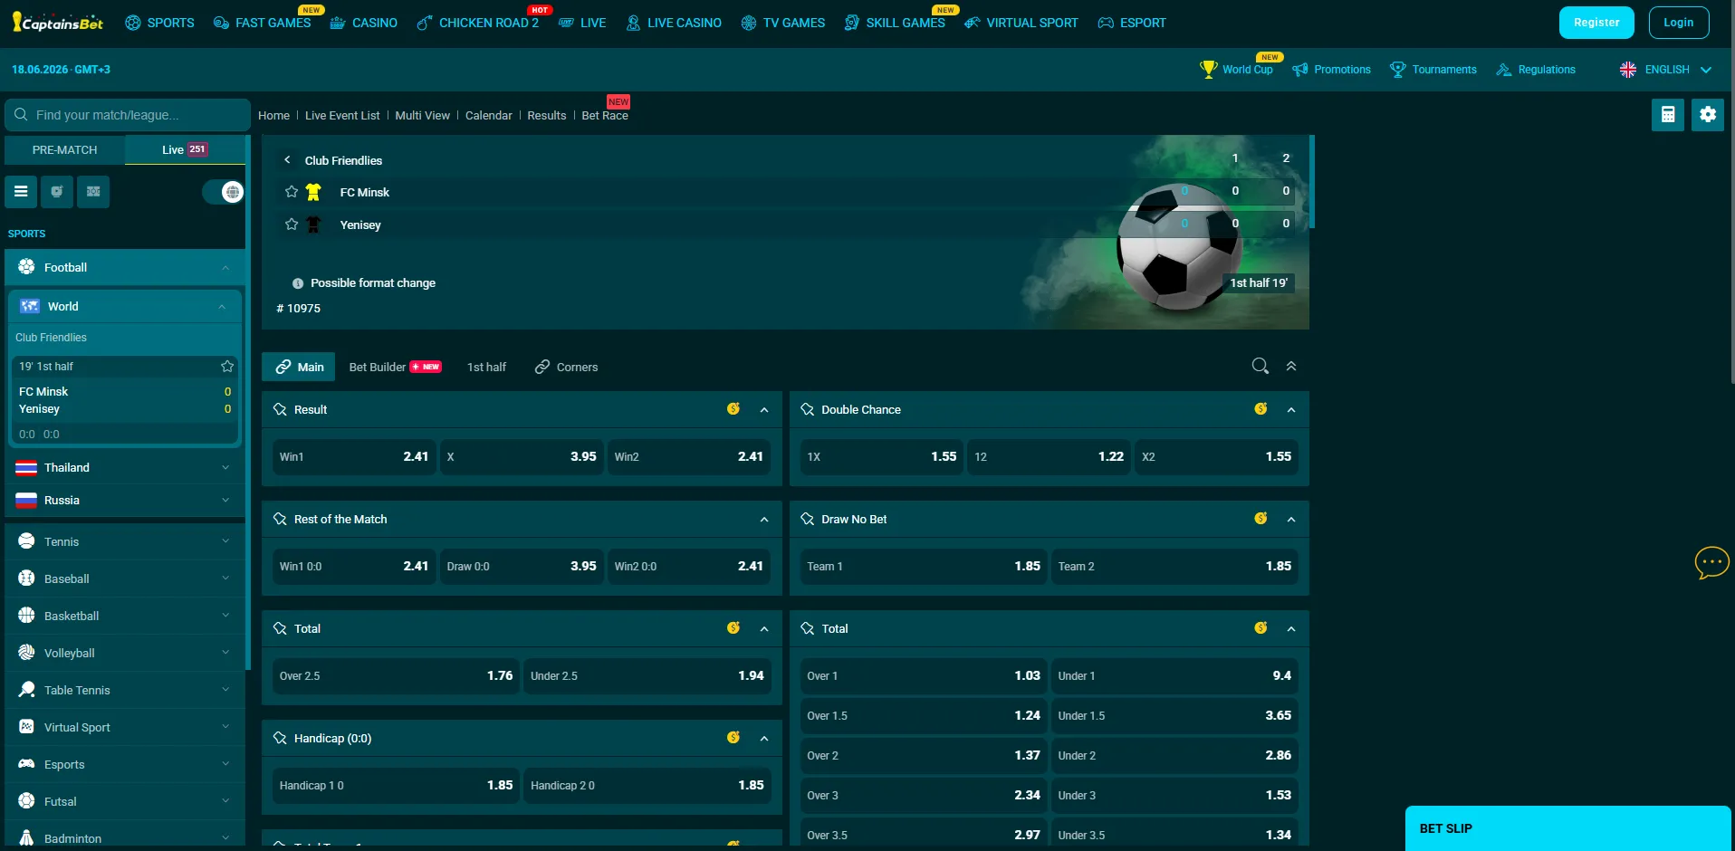Screen dimensions: 1735x851
Task: Pin the Double Chance market
Action: coord(808,410)
